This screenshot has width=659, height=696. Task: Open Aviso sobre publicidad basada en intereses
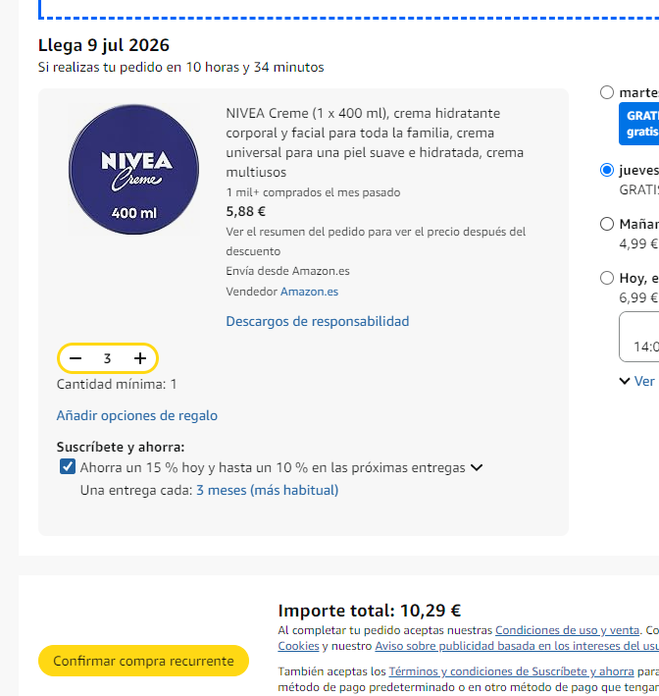pyautogui.click(x=517, y=646)
